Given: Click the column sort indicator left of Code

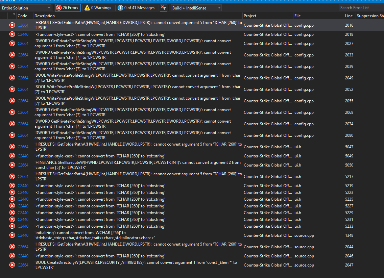Looking at the screenshot, I should 14,15.
